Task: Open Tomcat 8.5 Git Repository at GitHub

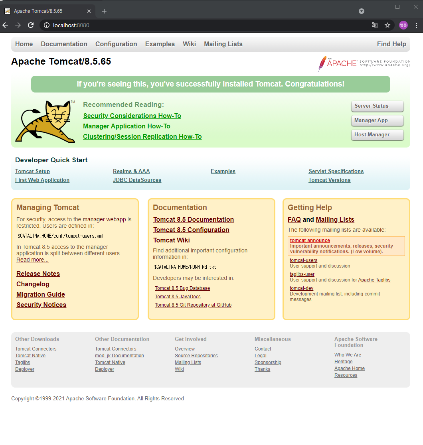Action: click(193, 305)
